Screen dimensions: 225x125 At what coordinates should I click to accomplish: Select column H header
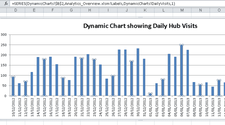coord(89,10)
